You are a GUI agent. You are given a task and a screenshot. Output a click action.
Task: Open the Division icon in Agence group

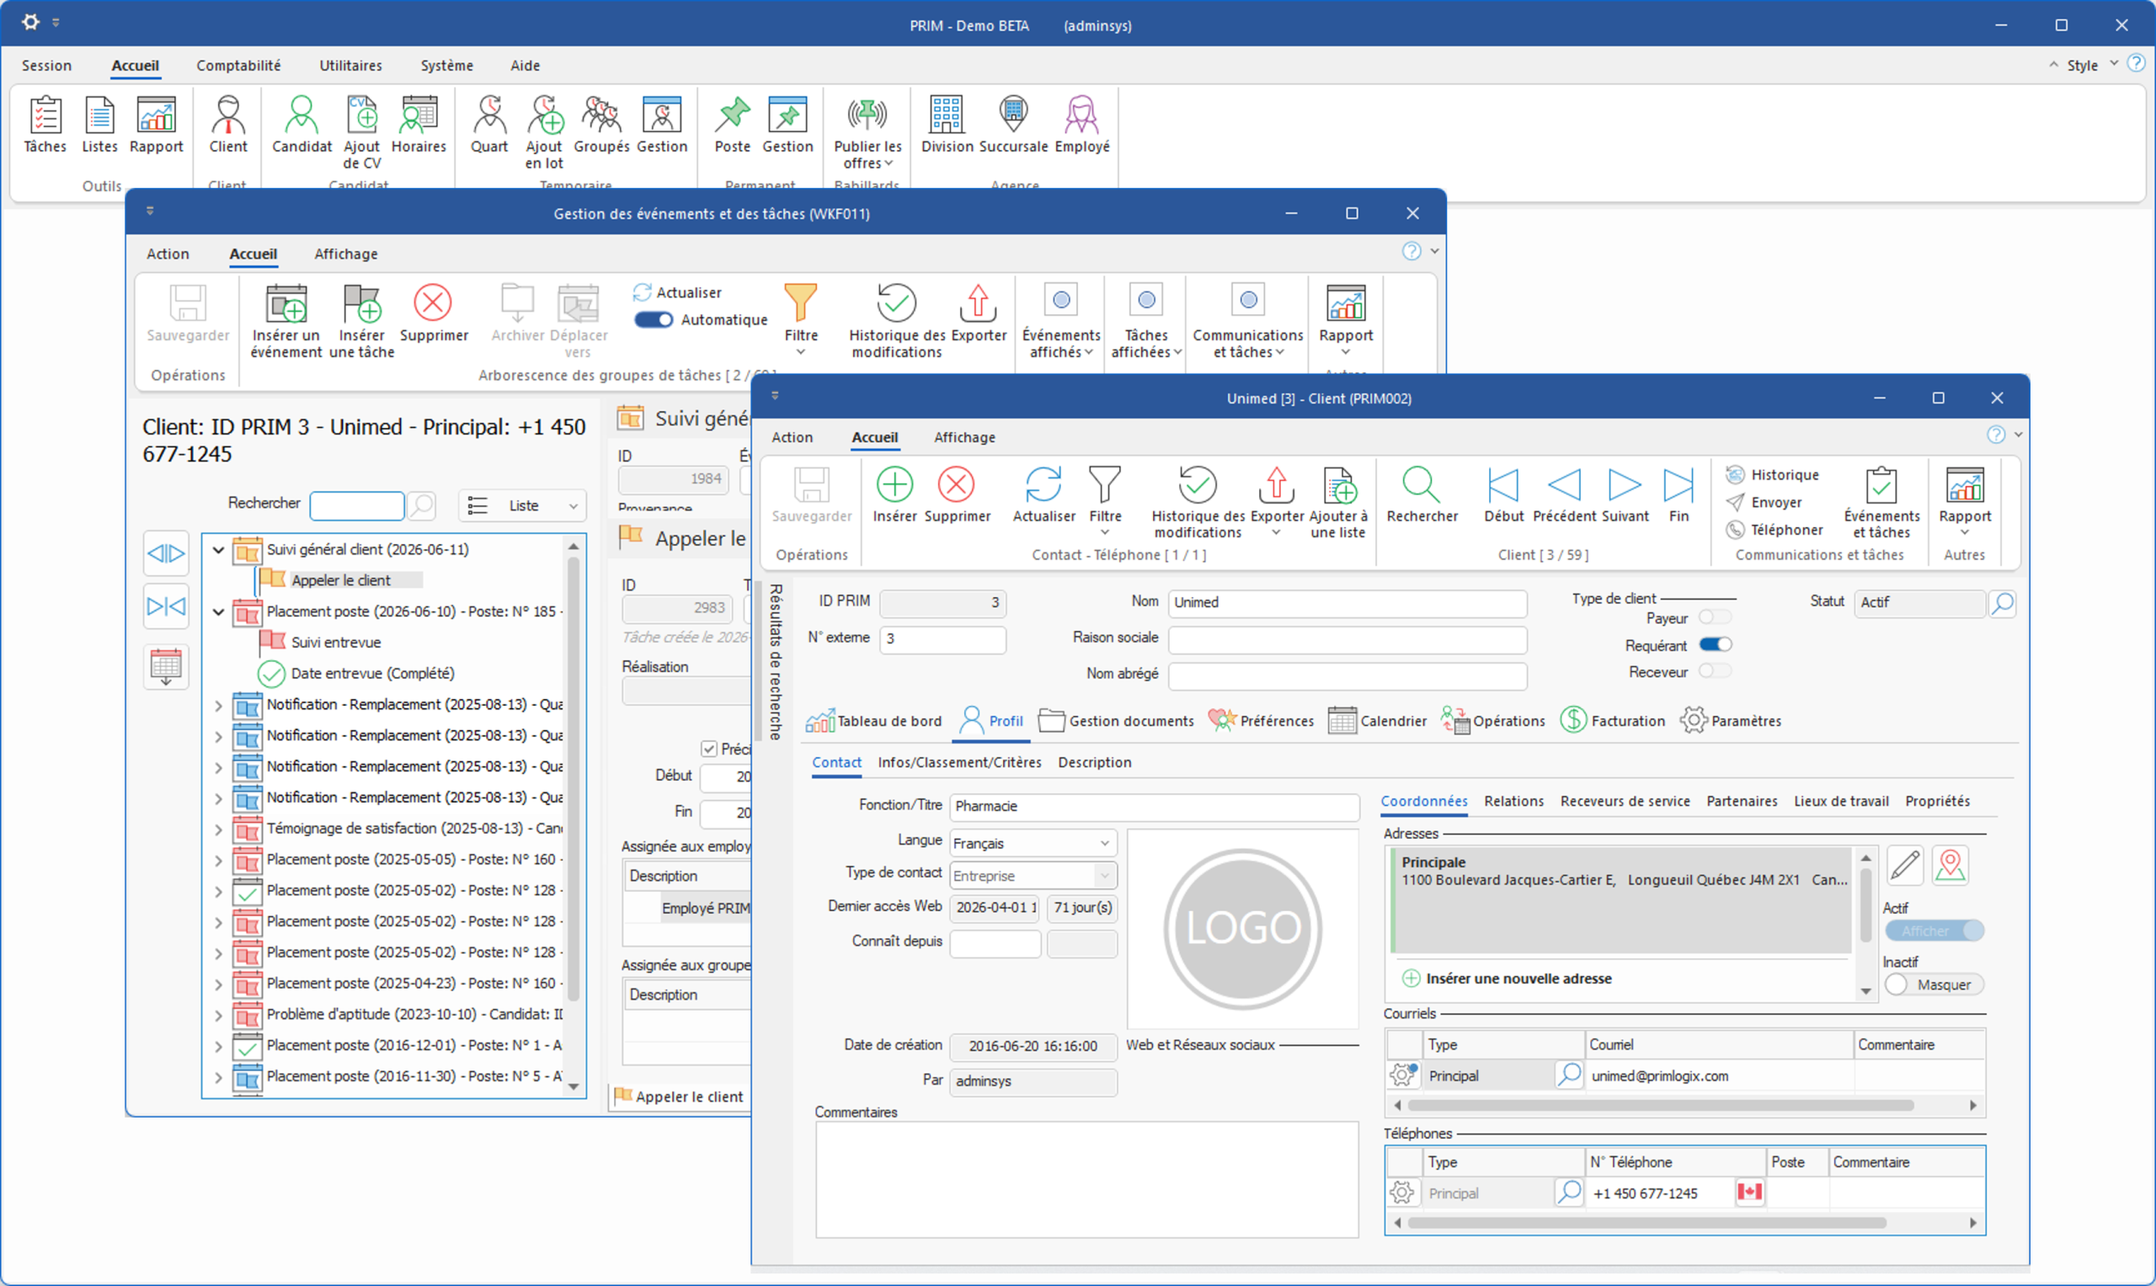coord(947,125)
